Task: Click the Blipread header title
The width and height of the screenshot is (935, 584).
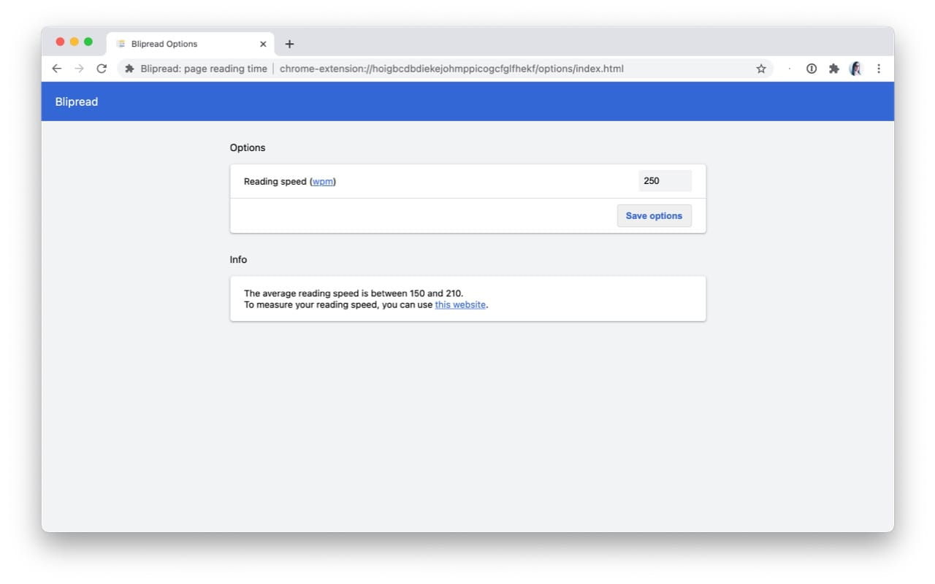Action: (77, 101)
